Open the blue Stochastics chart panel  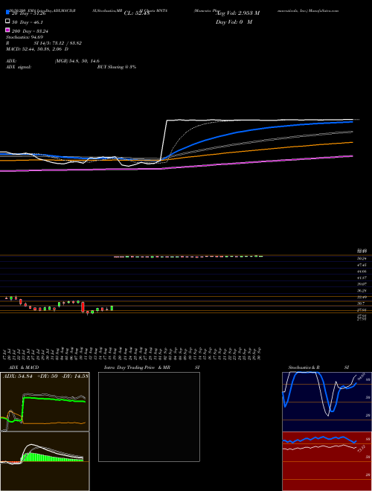(x=327, y=402)
